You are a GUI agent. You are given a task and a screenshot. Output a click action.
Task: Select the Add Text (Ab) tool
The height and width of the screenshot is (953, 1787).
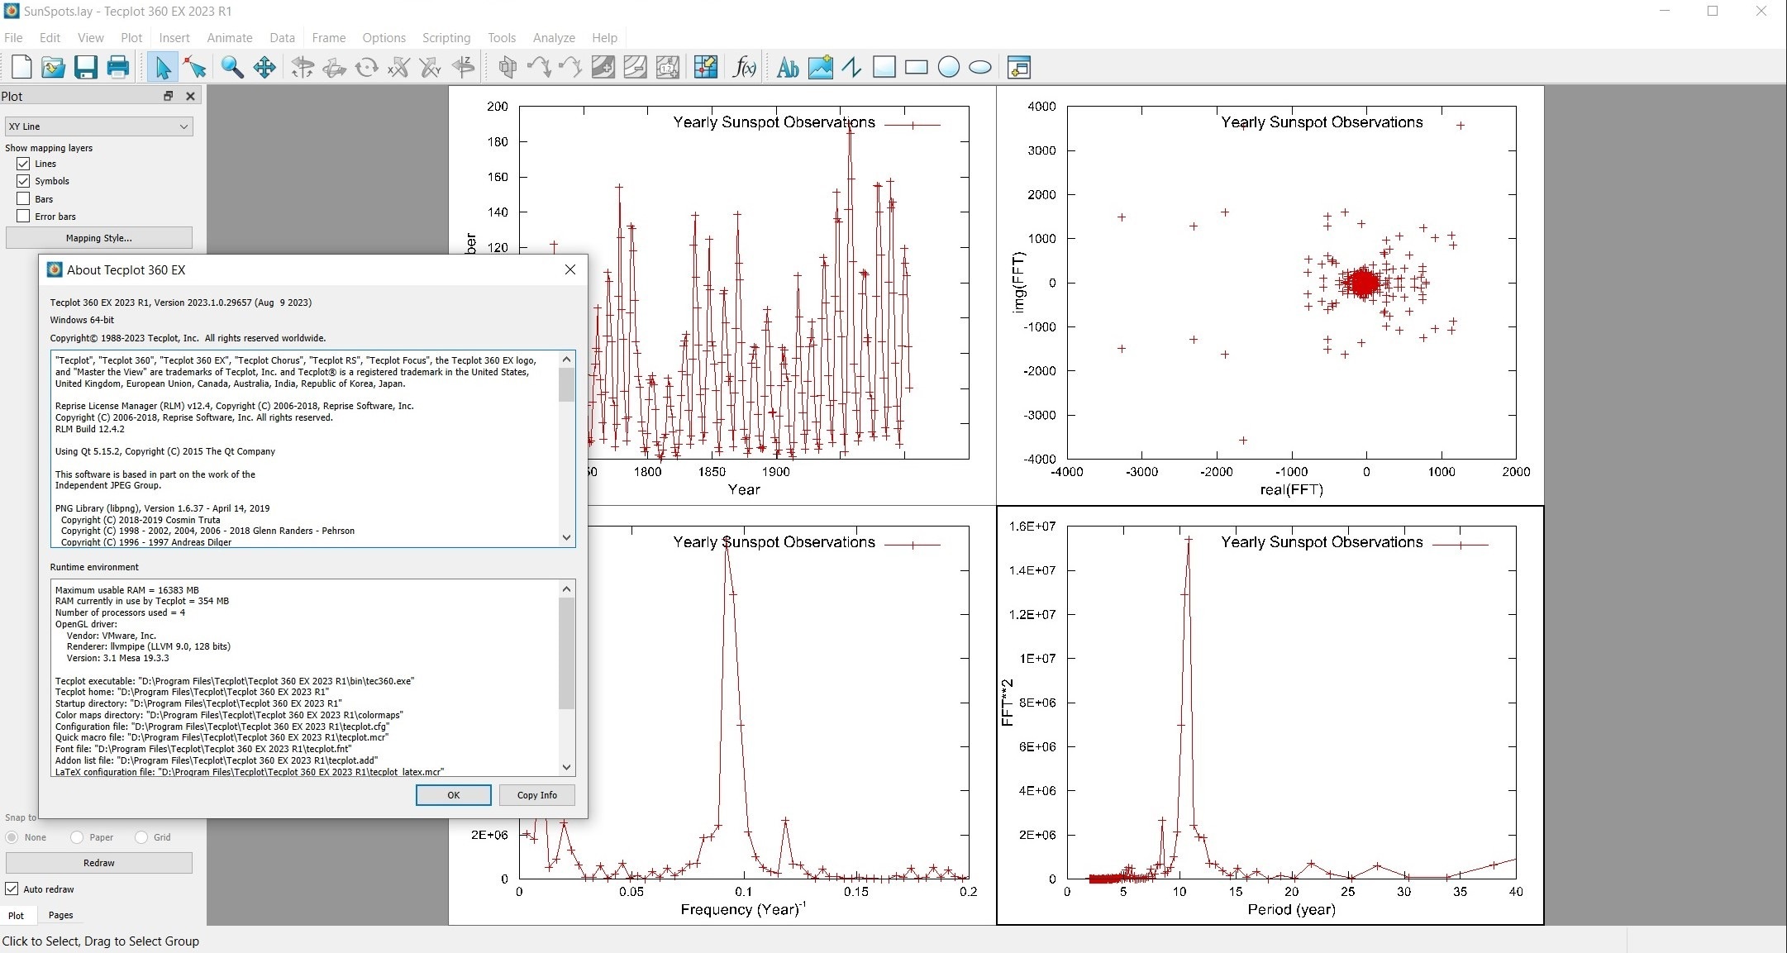(788, 67)
